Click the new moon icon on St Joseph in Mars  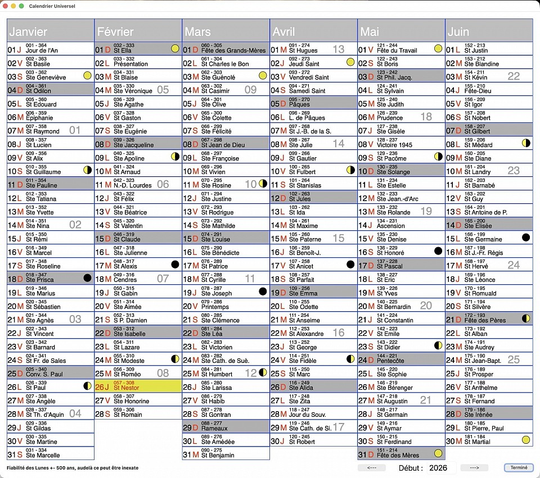coord(263,292)
